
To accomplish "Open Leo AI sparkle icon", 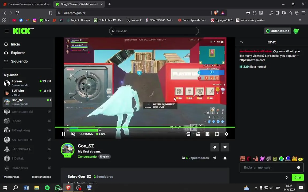I will 291,13.
